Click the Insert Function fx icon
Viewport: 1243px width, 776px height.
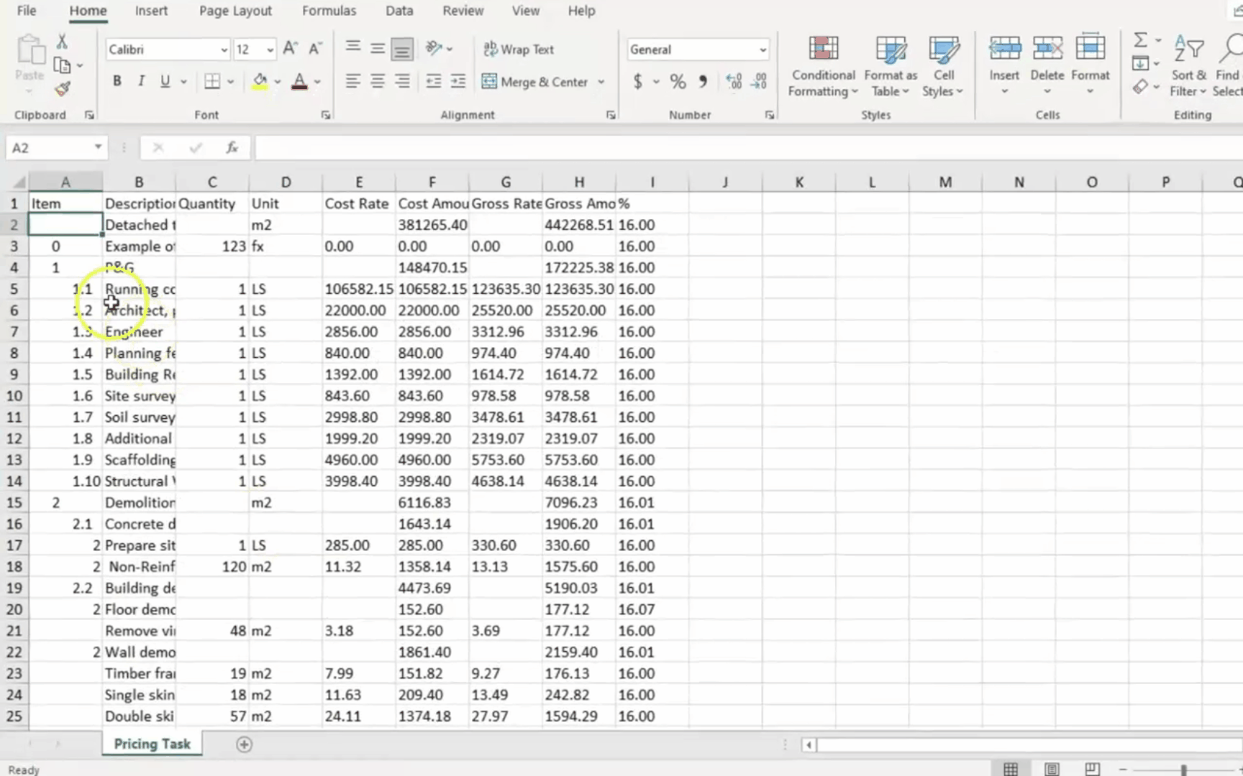coord(232,148)
